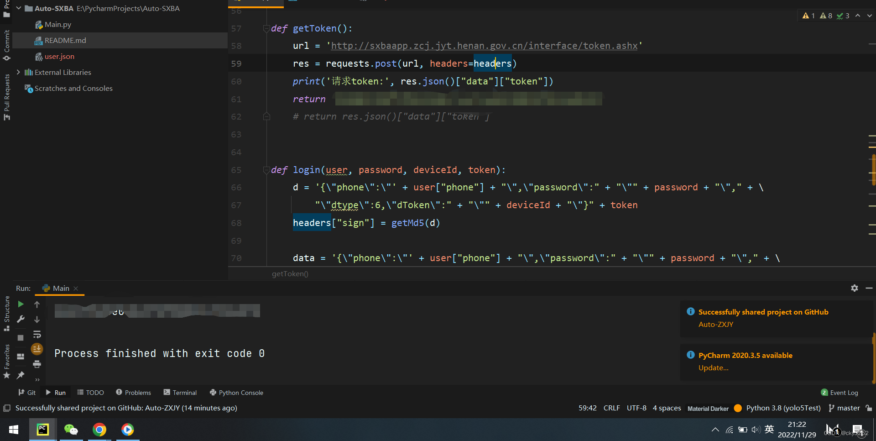Click PyCharm in the taskbar
The width and height of the screenshot is (876, 441).
(43, 430)
